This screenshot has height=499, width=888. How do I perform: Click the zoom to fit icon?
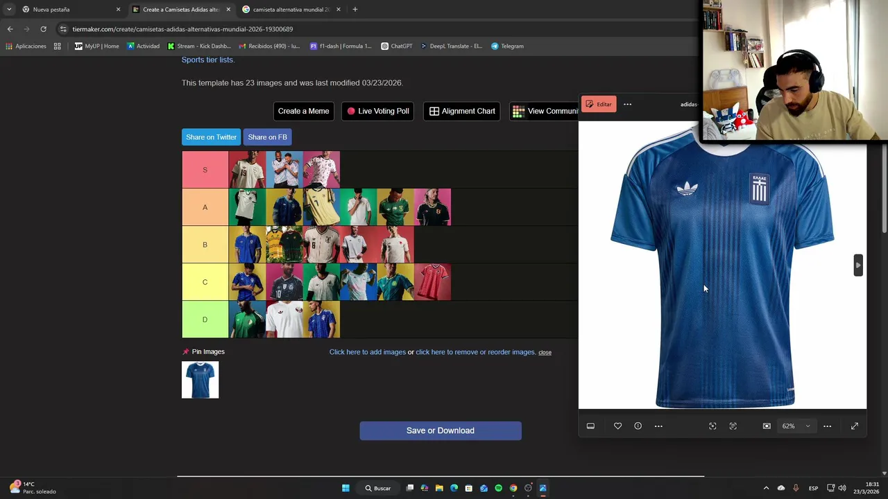coord(767,426)
